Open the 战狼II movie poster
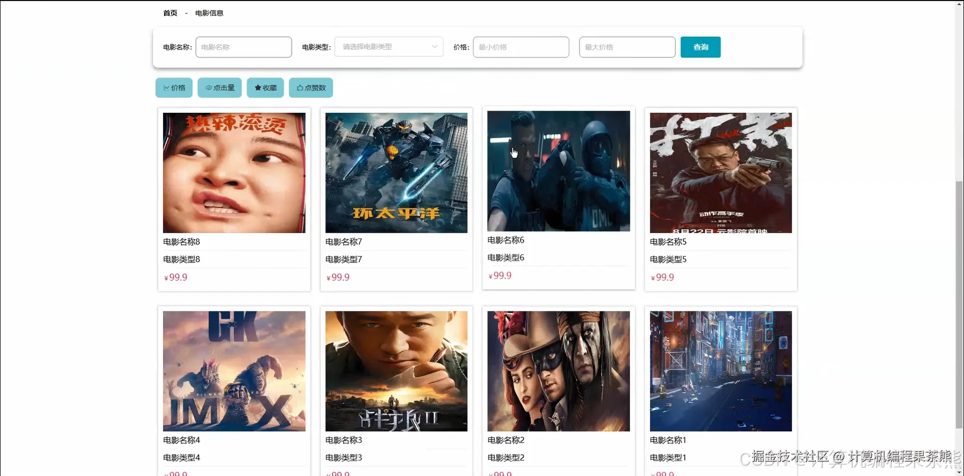 (x=396, y=370)
